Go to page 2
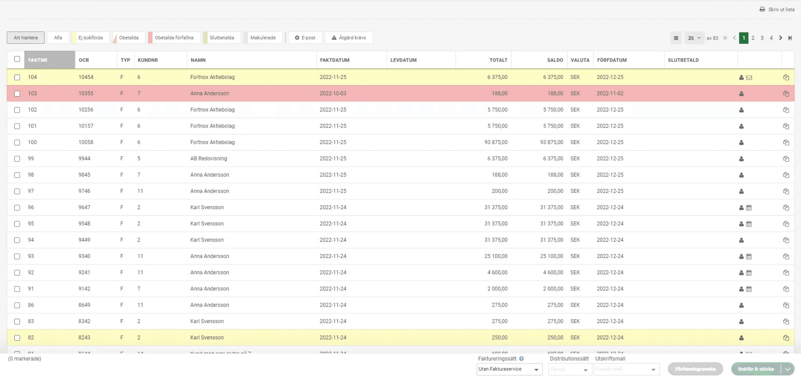This screenshot has height=378, width=801. 753,38
